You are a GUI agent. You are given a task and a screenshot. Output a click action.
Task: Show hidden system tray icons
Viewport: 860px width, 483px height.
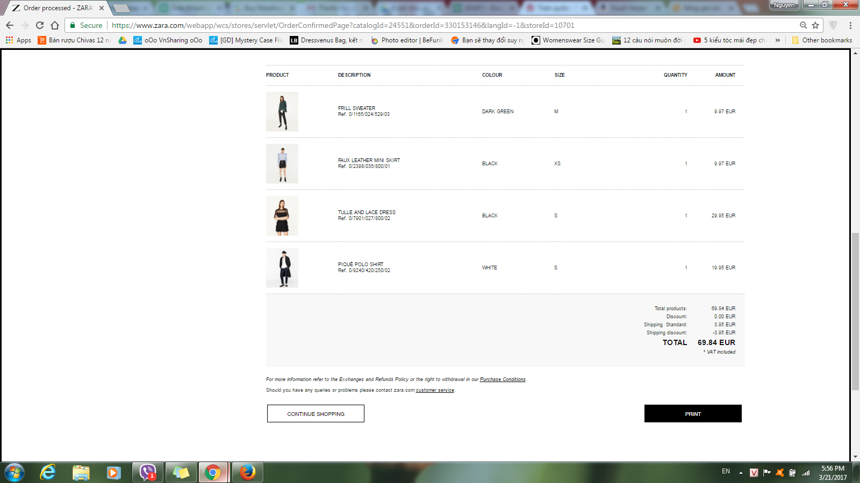click(741, 473)
